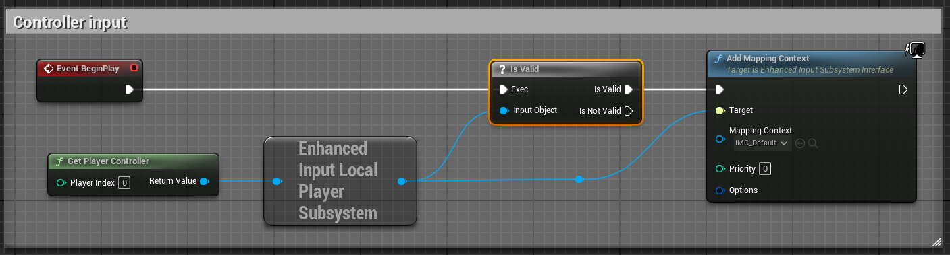Select the Event BeginPlay node title
This screenshot has width=950, height=255.
(x=88, y=68)
